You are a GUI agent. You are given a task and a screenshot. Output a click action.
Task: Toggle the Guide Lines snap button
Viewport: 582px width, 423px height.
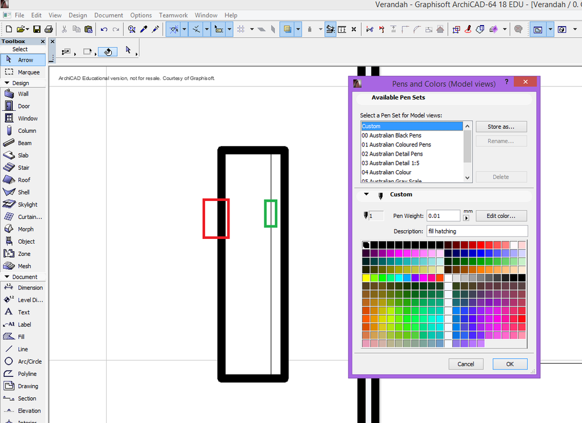[174, 29]
